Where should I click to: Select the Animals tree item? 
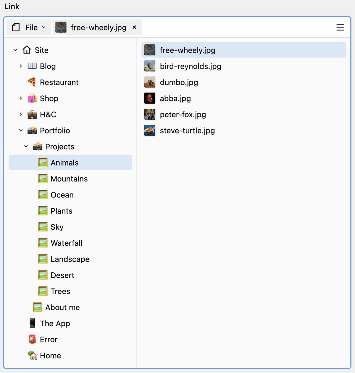pyautogui.click(x=70, y=163)
